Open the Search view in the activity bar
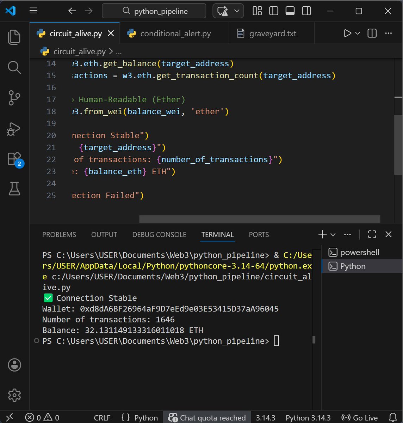This screenshot has height=423, width=403. 14,67
